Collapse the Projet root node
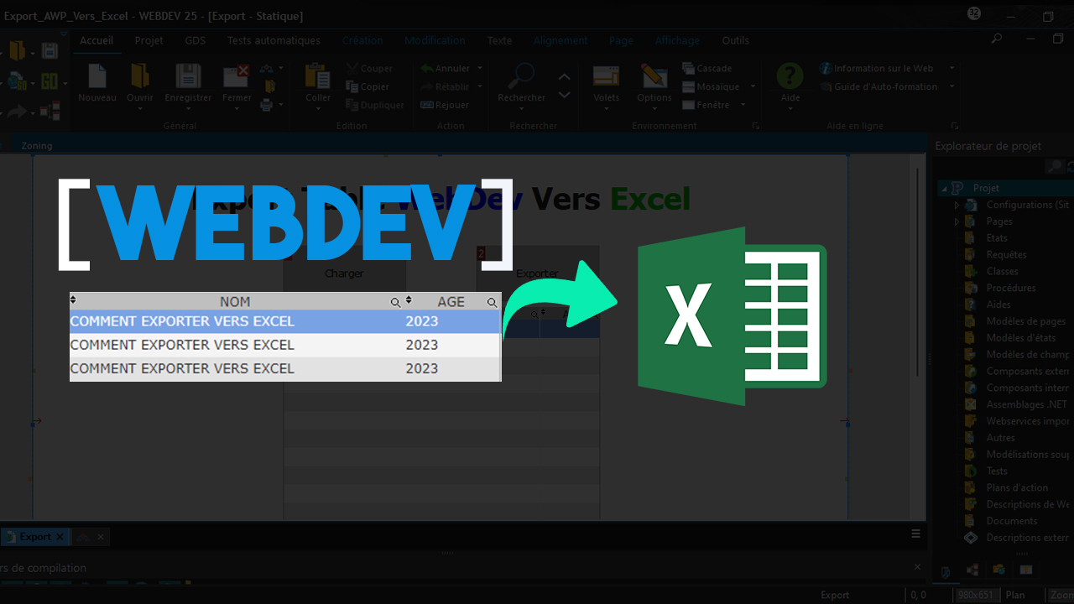This screenshot has height=604, width=1074. click(944, 188)
